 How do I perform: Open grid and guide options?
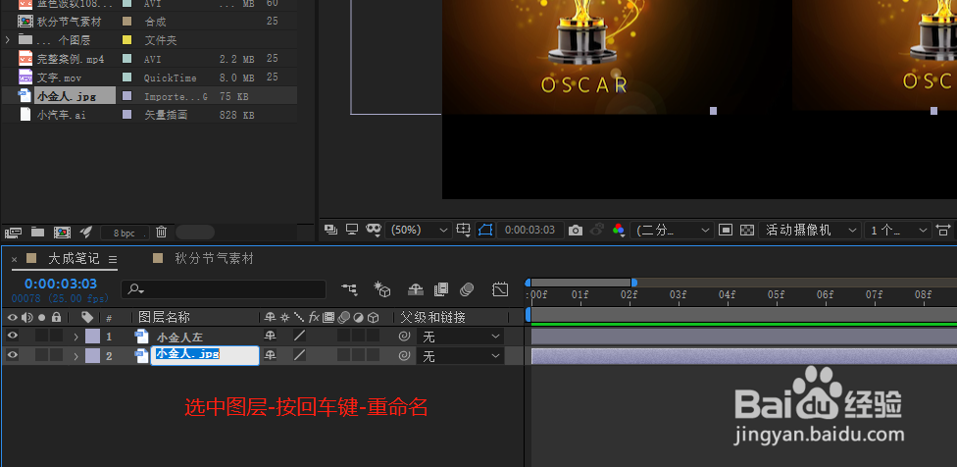pos(464,231)
